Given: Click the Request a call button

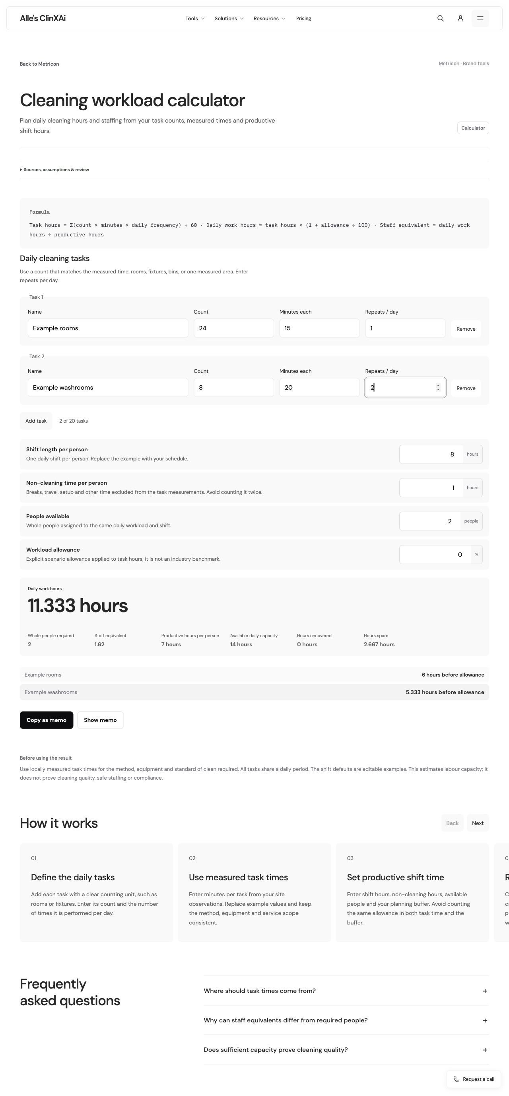Looking at the screenshot, I should (x=474, y=1079).
